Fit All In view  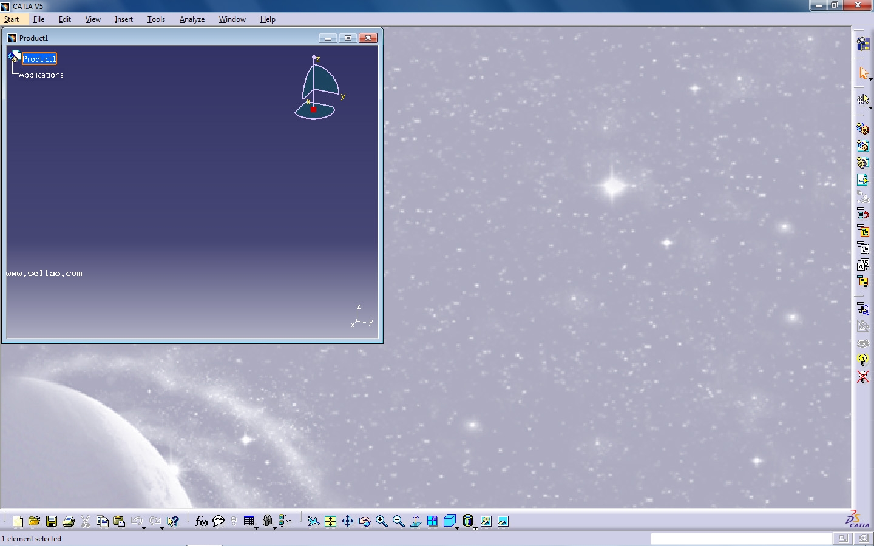330,521
